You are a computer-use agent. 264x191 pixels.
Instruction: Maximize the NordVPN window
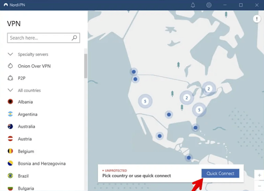coord(241,5)
